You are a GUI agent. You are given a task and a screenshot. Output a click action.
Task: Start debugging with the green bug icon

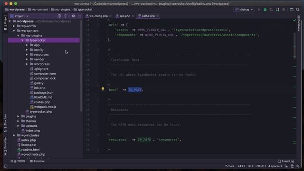coord(265,9)
